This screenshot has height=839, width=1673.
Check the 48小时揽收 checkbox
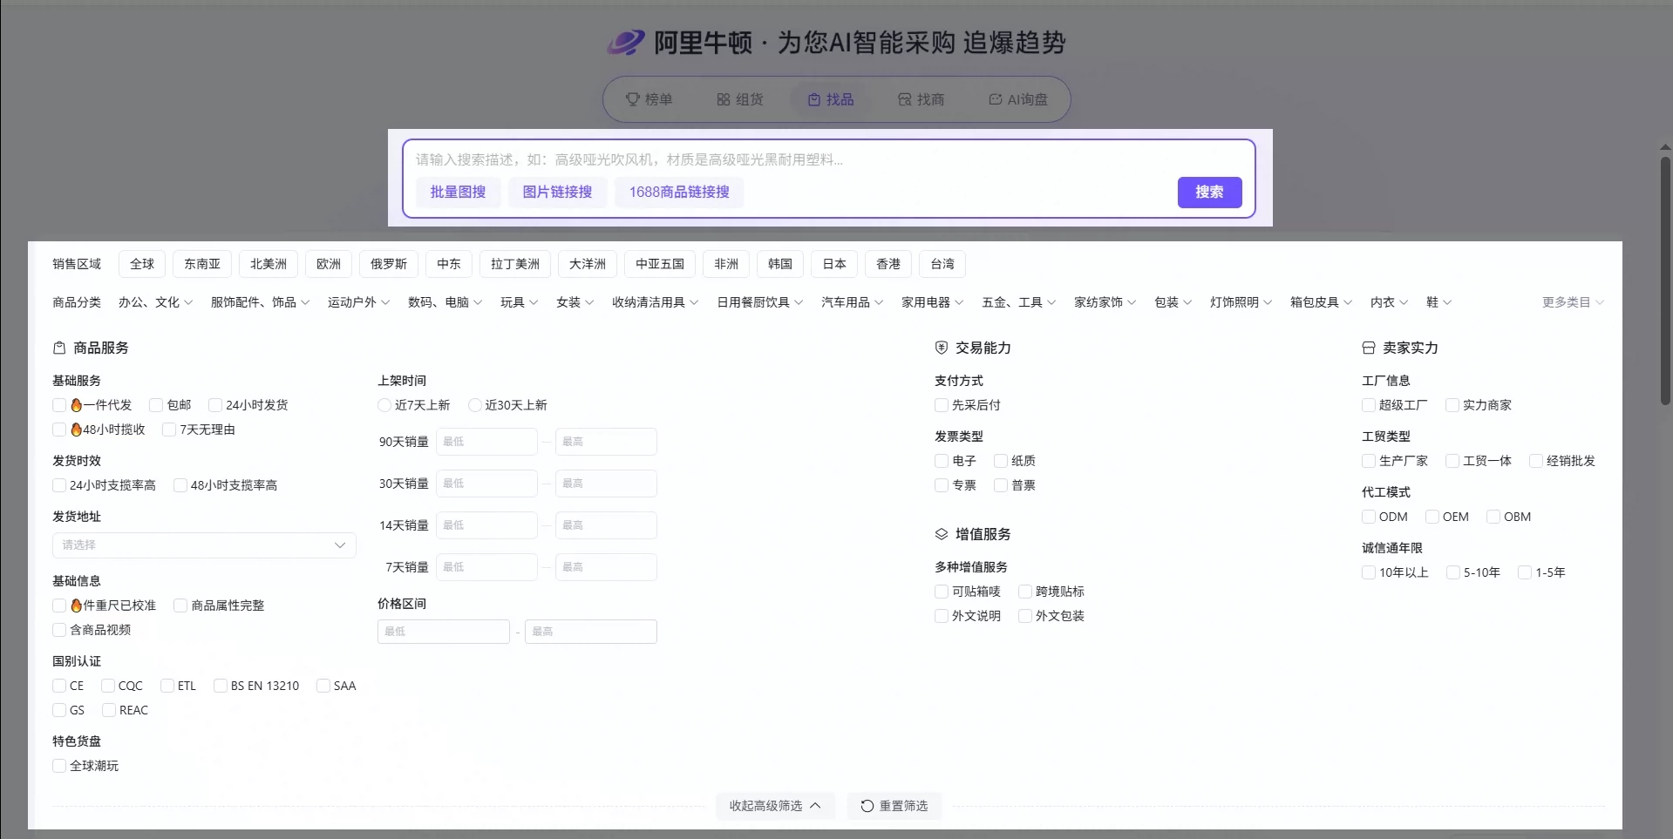(59, 430)
